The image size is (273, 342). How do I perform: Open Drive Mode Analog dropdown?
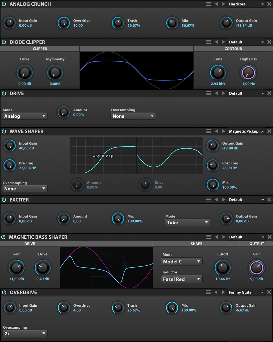click(25, 116)
